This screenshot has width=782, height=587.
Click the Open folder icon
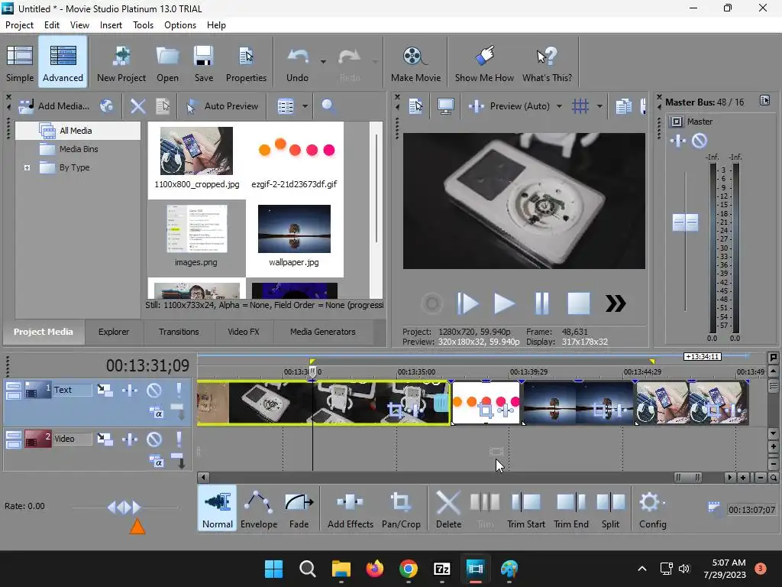167,63
